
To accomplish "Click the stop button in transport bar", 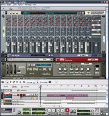I will (x=58, y=110).
